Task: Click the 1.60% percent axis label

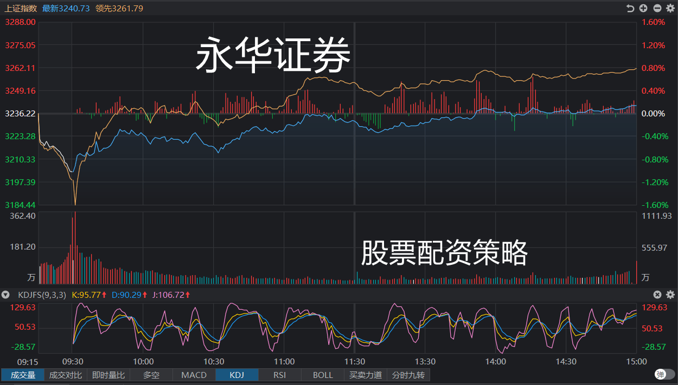Action: (x=653, y=22)
